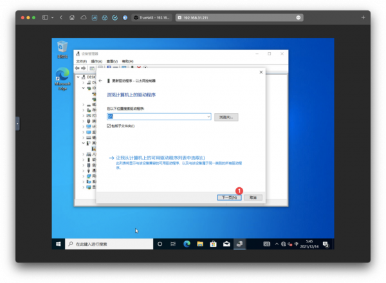Click the checkmark circle extension icon
Viewport: 386px width, 283px height.
click(115, 17)
